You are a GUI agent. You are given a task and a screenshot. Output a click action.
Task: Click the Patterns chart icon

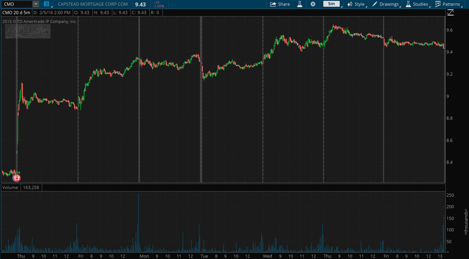438,4
